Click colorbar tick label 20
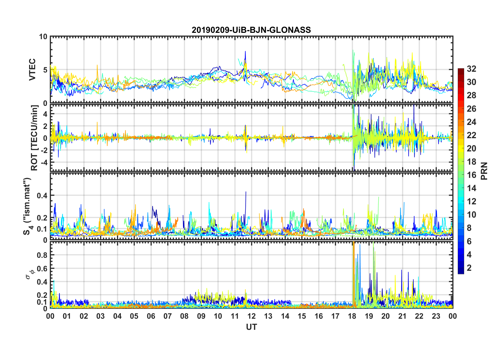This screenshot has height=342, width=503. pos(472,148)
